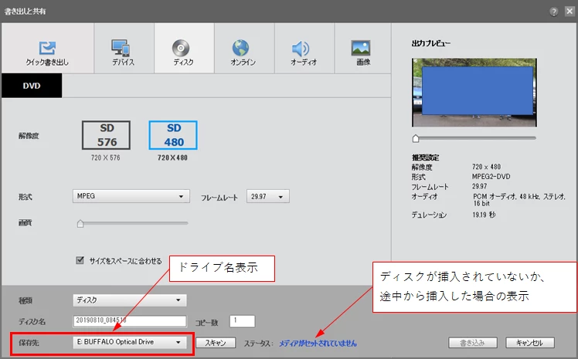This screenshot has height=359, width=578.
Task: Open the 形式 MPEG dropdown
Action: [131, 196]
